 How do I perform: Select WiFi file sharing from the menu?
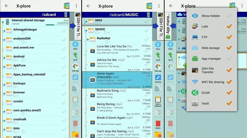[212, 82]
